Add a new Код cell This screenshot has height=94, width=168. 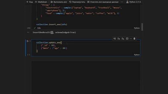29,2
